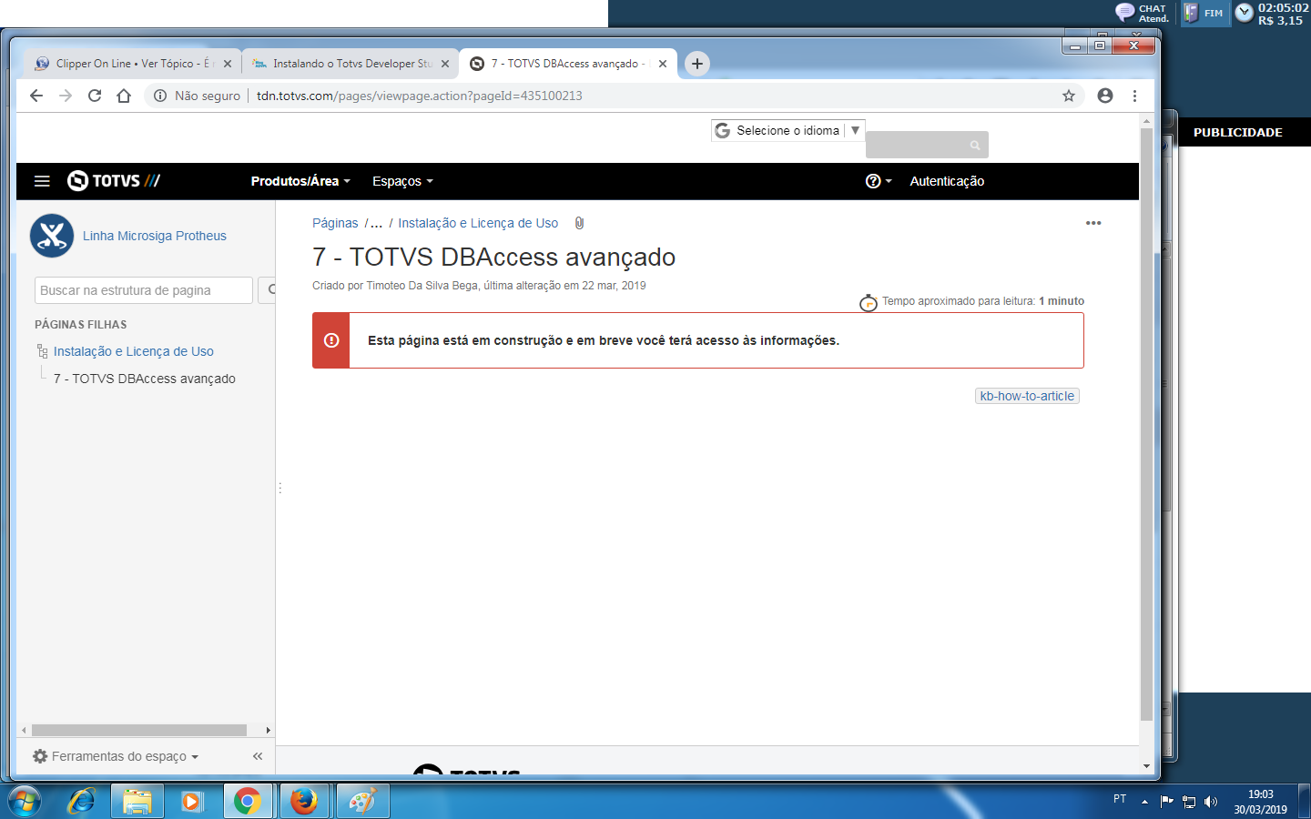Image resolution: width=1311 pixels, height=819 pixels.
Task: Open author Timoteo Da Silva Bega's profile
Action: [422, 286]
